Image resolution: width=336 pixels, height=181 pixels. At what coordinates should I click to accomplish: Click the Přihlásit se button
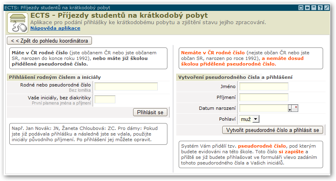(x=150, y=112)
